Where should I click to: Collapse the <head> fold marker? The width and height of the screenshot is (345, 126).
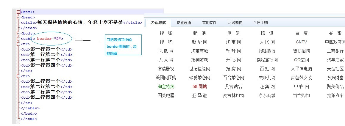(18, 17)
